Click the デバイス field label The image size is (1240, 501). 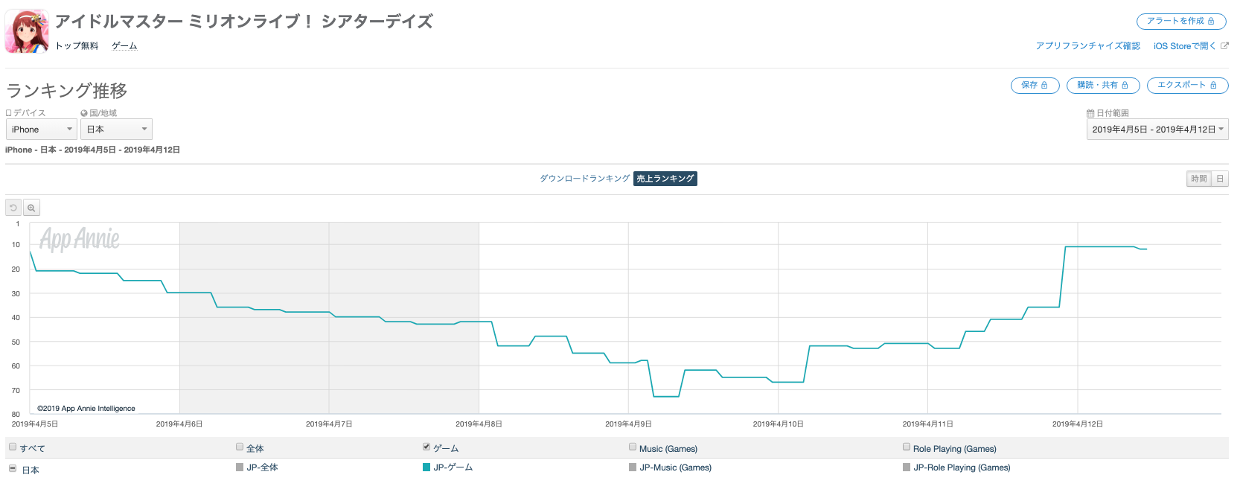[x=26, y=113]
